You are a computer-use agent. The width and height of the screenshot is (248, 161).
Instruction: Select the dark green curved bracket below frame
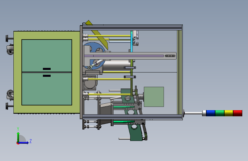136,132
